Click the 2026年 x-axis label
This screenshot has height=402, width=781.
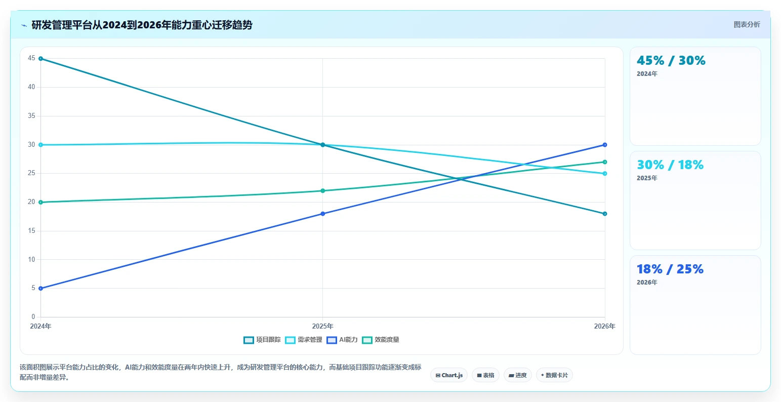point(605,327)
